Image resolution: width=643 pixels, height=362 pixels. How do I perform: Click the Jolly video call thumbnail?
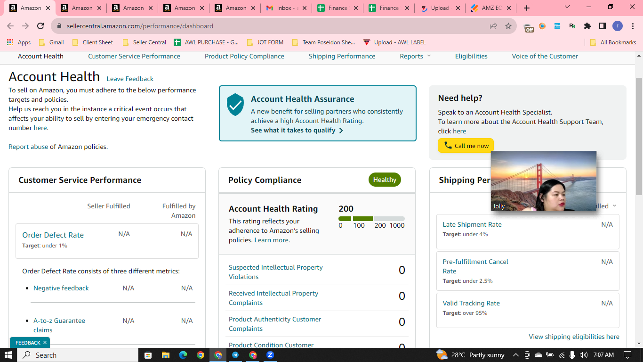(x=544, y=181)
